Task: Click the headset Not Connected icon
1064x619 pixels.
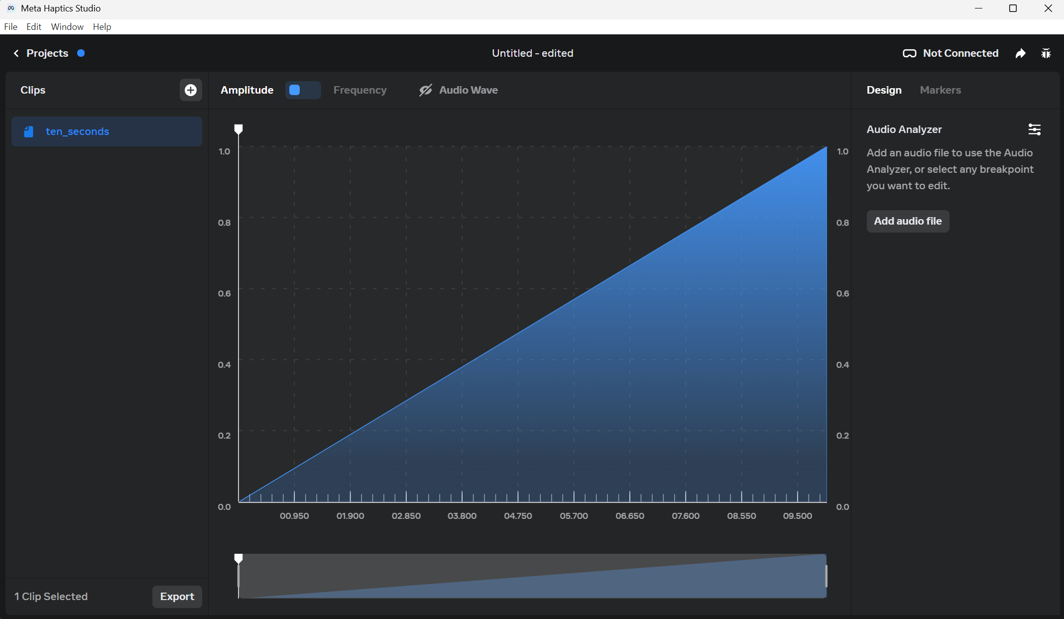Action: (x=909, y=53)
